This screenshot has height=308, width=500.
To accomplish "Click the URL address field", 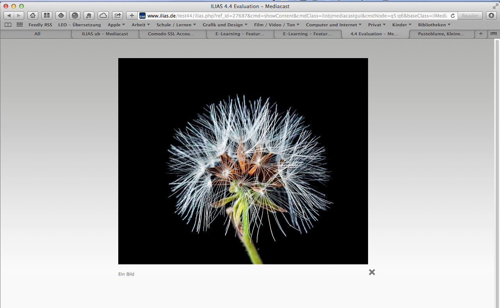I will click(297, 16).
